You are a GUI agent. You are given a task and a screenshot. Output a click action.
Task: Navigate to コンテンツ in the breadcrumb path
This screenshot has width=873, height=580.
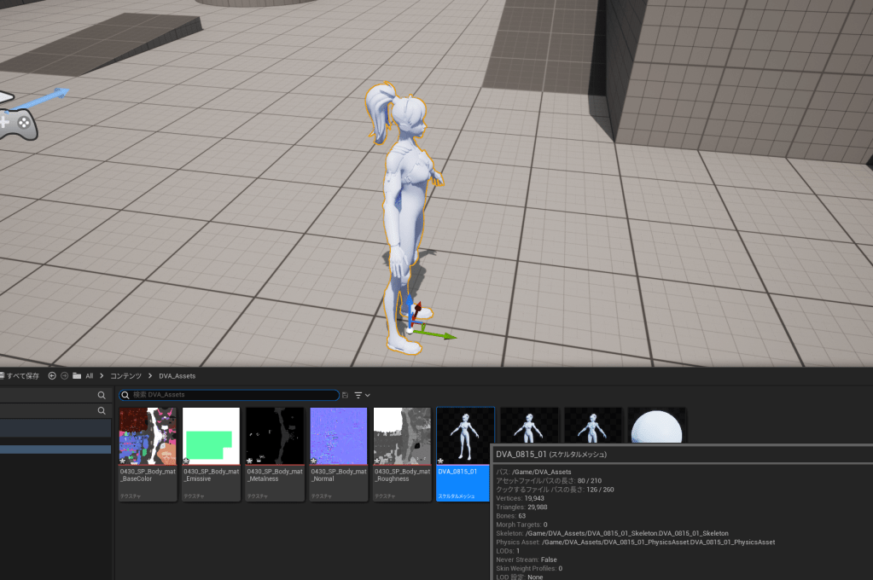[x=125, y=375]
